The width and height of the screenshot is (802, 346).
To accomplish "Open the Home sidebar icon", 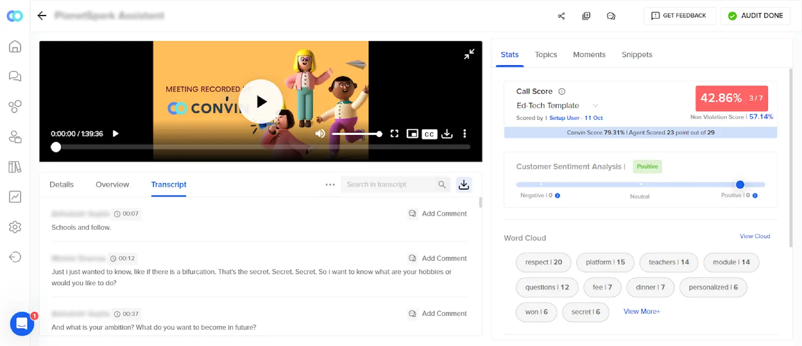I will tap(15, 46).
